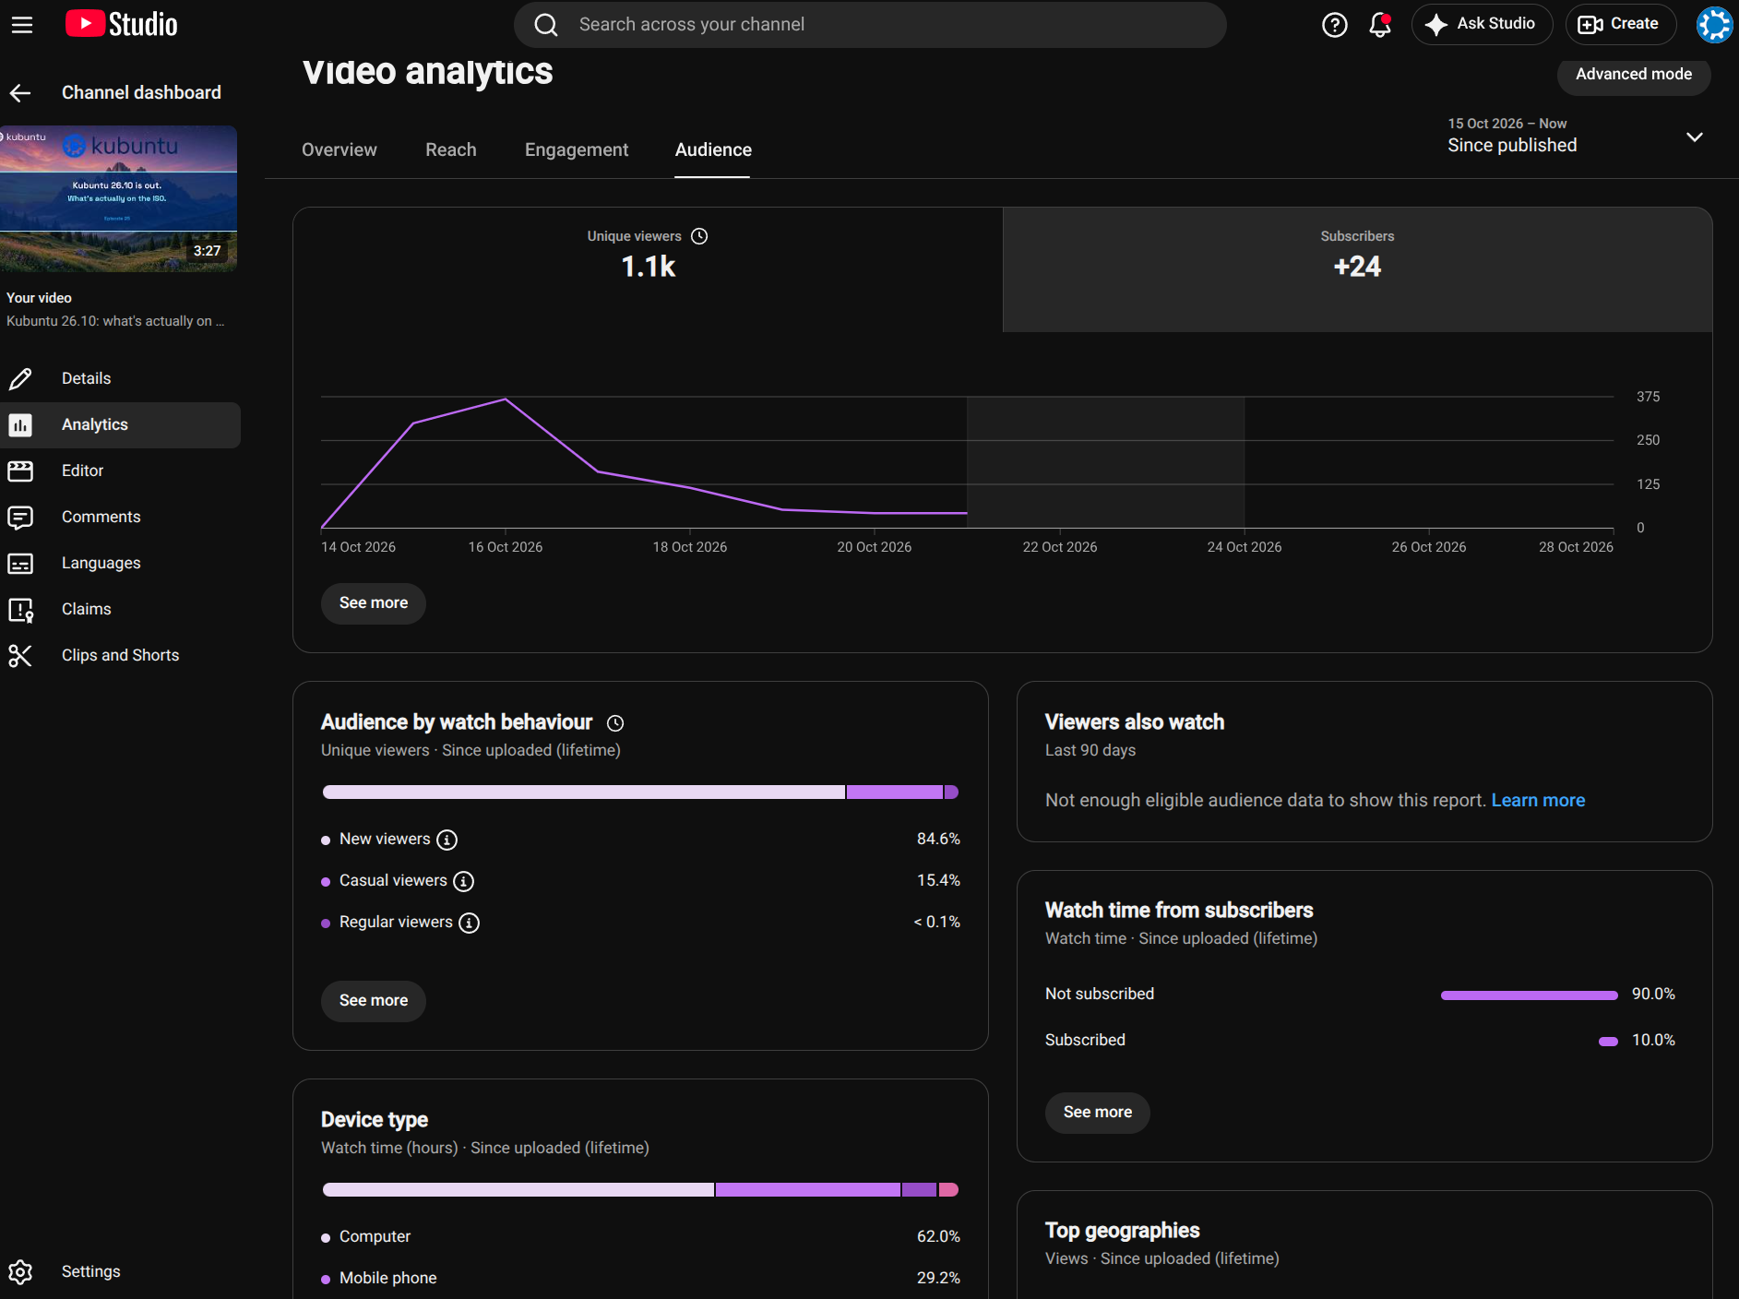
Task: Click the Claims icon in sidebar
Action: [20, 609]
